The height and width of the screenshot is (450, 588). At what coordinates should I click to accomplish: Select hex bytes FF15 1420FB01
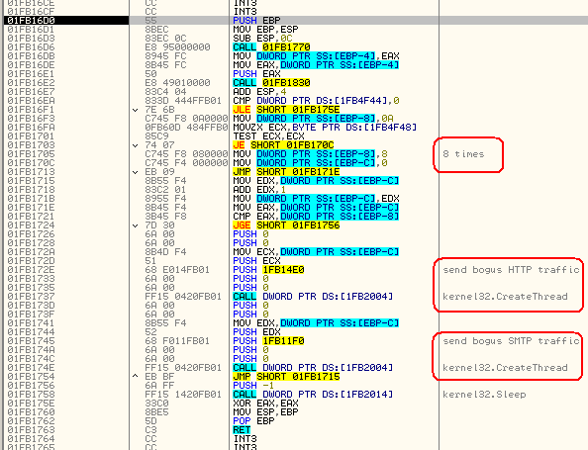[183, 395]
